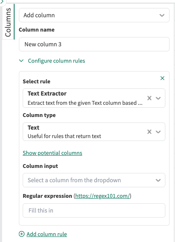
Task: Show potential columns link
Action: [52, 153]
